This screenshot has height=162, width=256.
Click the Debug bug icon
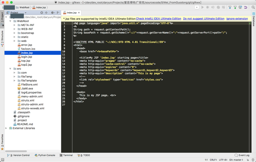[x=208, y=7]
